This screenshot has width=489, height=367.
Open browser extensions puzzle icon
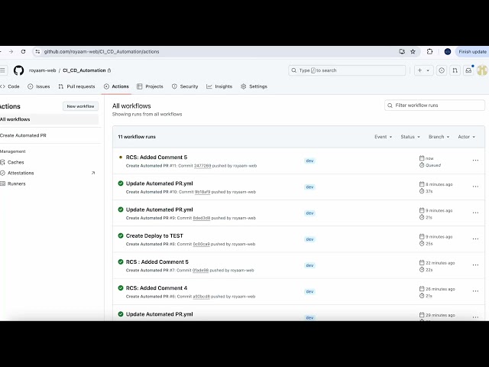(x=429, y=51)
